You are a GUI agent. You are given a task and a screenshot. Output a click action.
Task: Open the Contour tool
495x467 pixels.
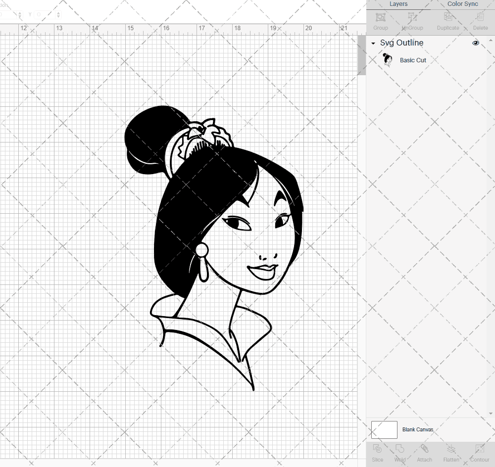479,453
